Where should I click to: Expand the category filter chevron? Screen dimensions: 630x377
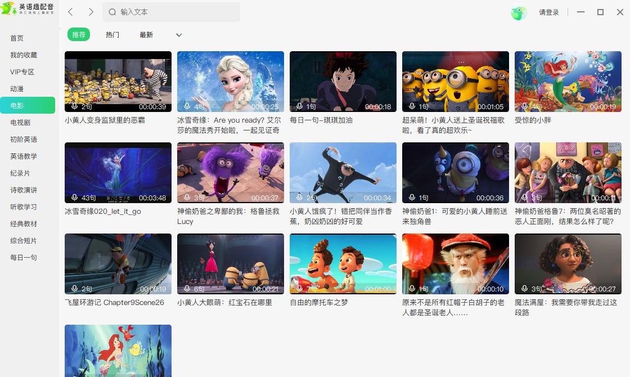tap(179, 35)
